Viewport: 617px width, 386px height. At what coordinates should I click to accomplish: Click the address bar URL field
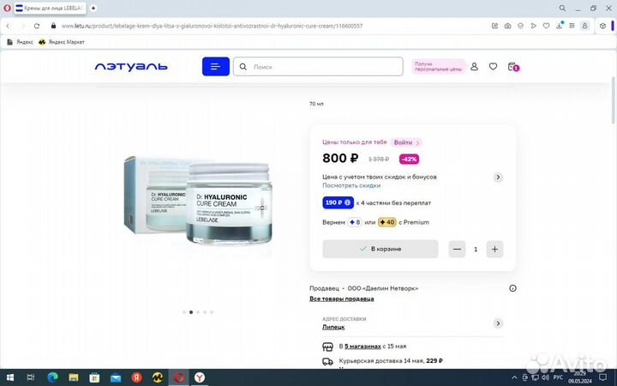click(212, 26)
